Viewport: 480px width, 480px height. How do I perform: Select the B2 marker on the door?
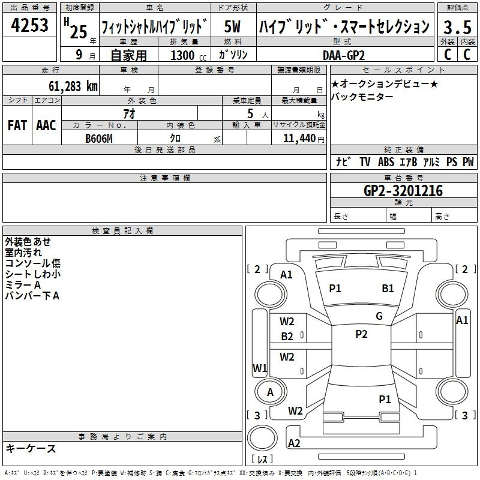(x=287, y=337)
